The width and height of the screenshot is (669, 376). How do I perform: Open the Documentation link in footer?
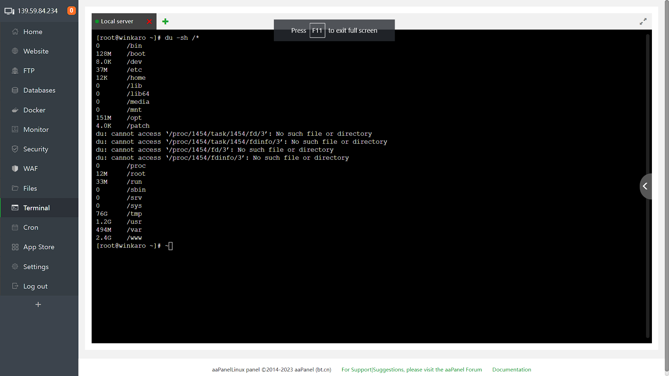pyautogui.click(x=512, y=369)
